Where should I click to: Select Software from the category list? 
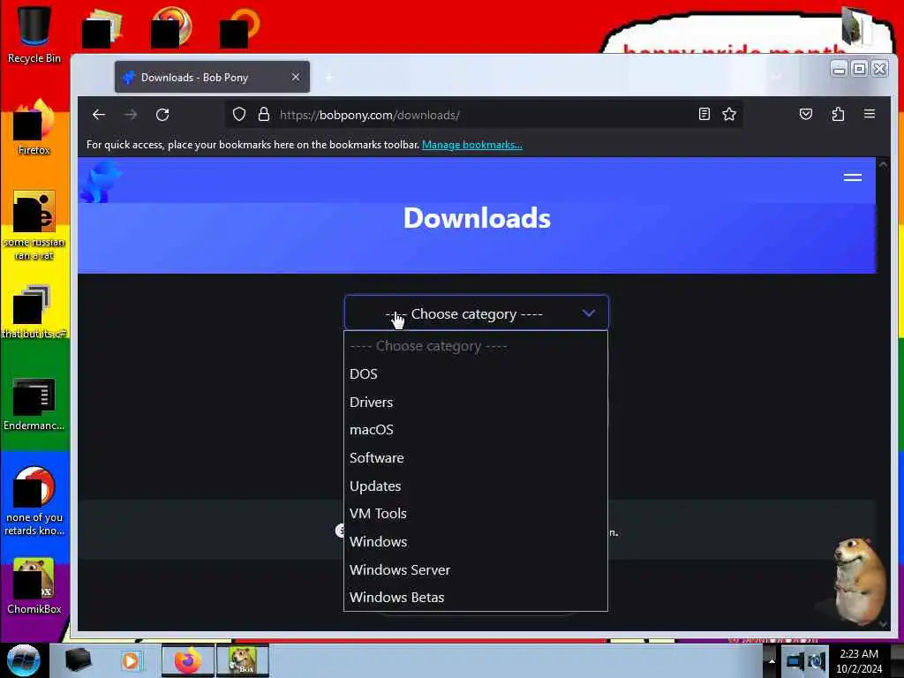pyautogui.click(x=476, y=458)
